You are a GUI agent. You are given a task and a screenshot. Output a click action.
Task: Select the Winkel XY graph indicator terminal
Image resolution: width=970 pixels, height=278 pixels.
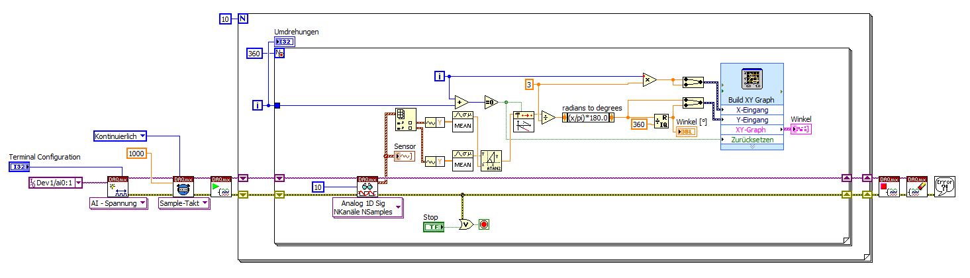tap(800, 129)
